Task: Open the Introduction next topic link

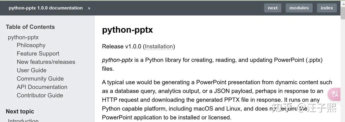Action: tap(23, 120)
